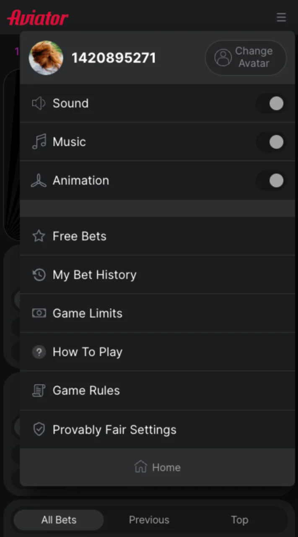The image size is (298, 537).
Task: Enable the Sound toggle
Action: click(270, 103)
